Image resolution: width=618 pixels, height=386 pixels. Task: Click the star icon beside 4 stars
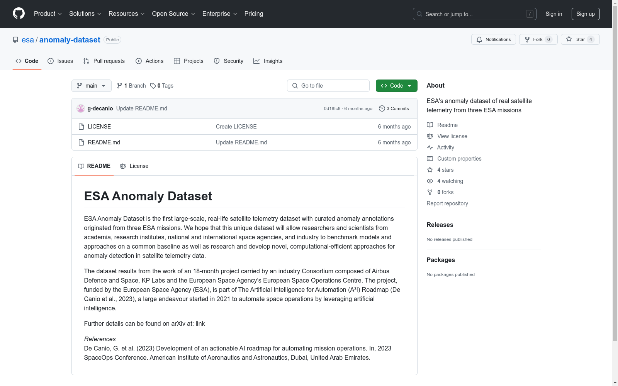[430, 170]
